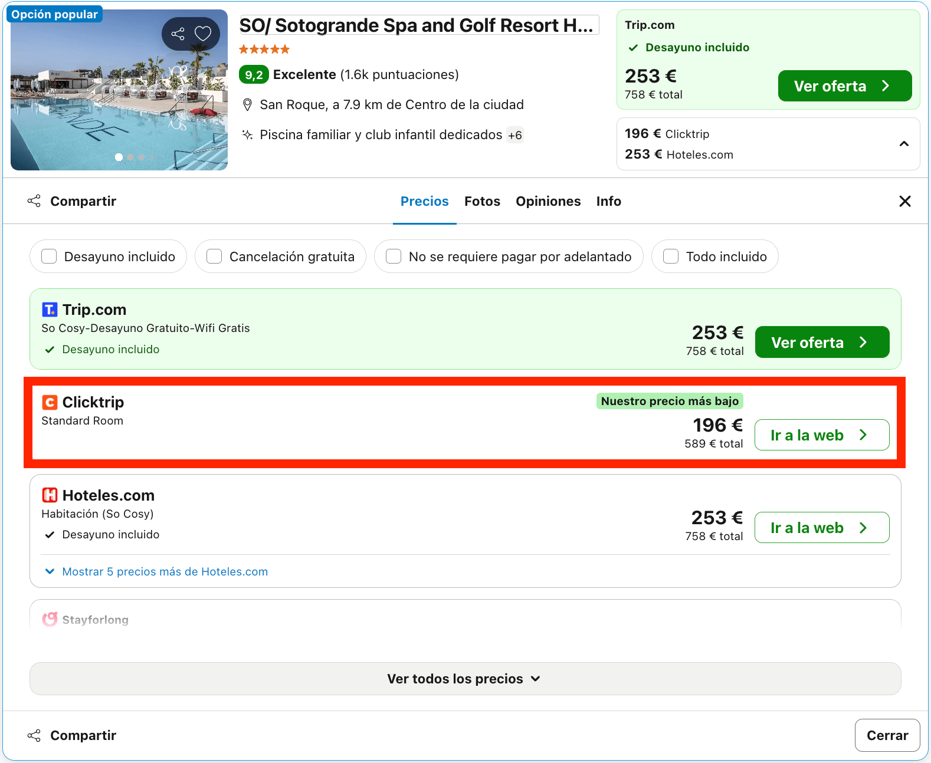
Task: Collapse the price comparison chevron
Action: [x=904, y=144]
